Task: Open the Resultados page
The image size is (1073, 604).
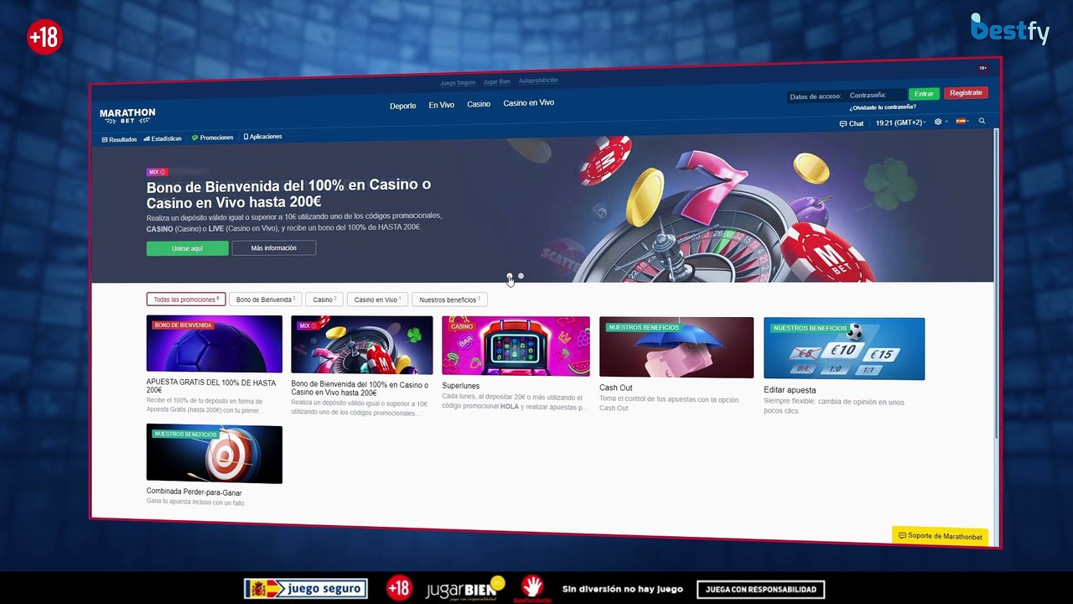Action: tap(119, 139)
